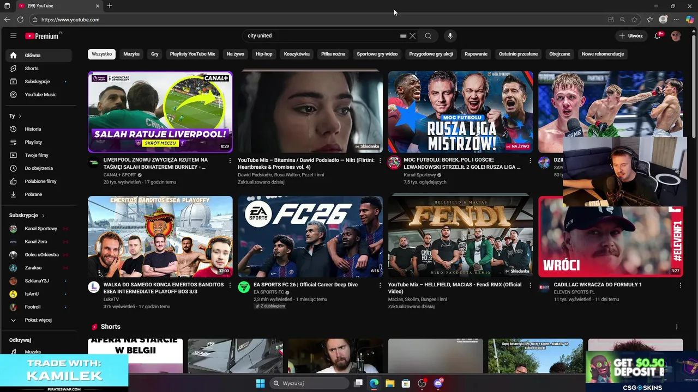
Task: Clear the search box with the X
Action: 412,36
